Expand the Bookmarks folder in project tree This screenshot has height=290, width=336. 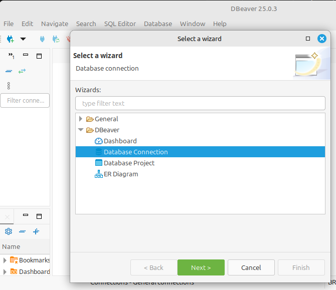(x=5, y=260)
